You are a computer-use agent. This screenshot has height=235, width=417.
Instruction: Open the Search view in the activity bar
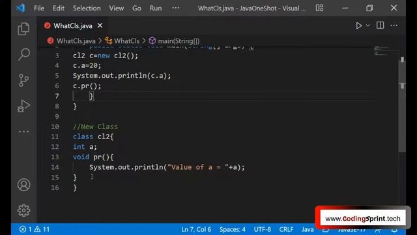pyautogui.click(x=23, y=54)
